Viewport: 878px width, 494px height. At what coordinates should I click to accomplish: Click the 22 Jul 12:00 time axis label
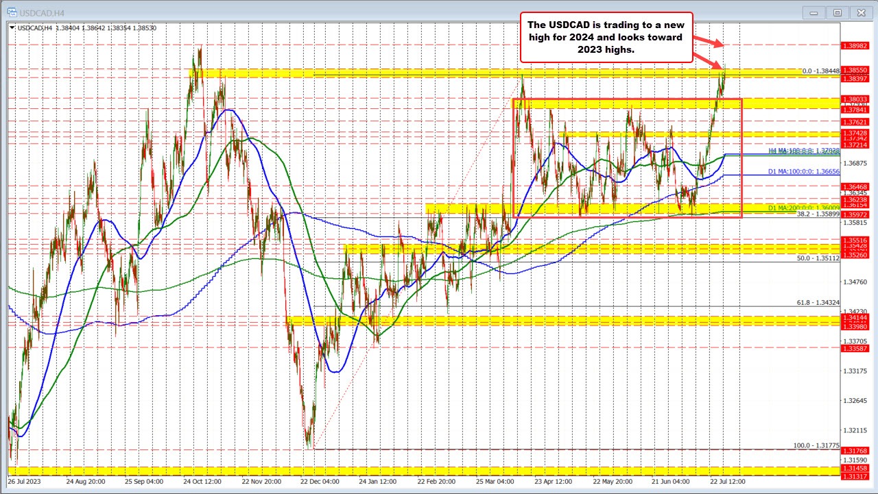(x=726, y=482)
